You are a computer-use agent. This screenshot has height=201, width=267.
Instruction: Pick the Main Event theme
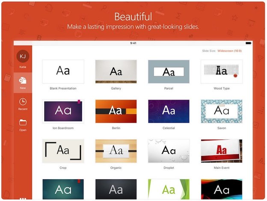221,151
